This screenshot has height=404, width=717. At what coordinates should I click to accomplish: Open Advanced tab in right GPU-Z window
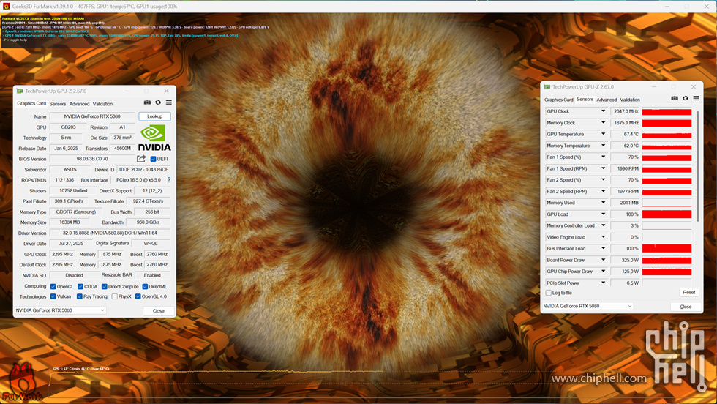(607, 100)
